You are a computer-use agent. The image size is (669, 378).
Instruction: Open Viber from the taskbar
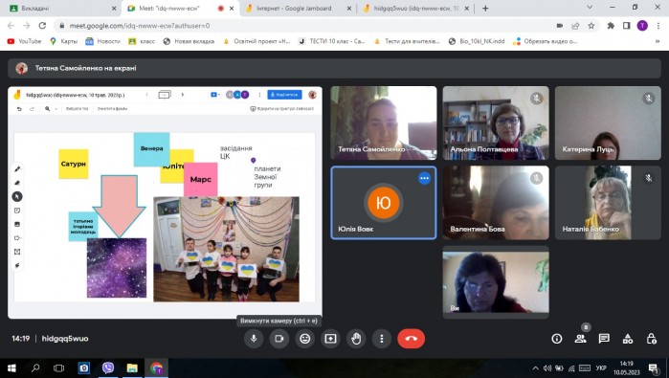point(108,367)
